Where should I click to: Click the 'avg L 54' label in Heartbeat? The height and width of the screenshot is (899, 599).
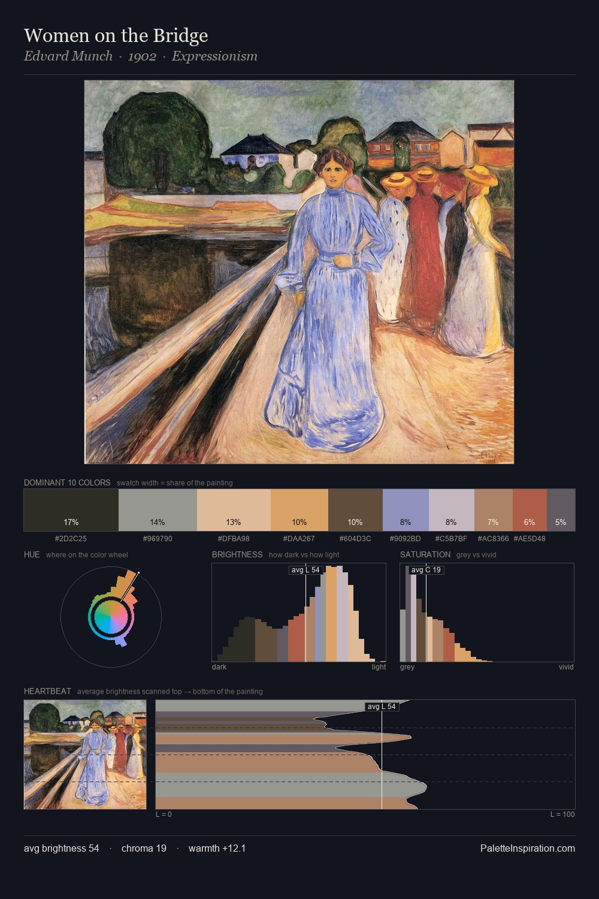pos(382,707)
